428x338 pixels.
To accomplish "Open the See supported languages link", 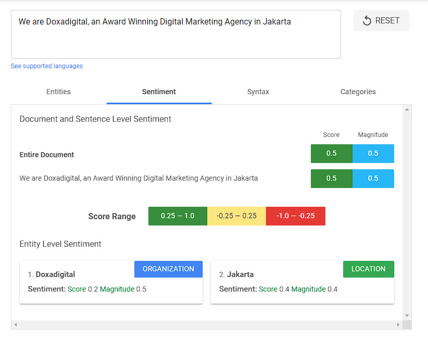I will [47, 66].
